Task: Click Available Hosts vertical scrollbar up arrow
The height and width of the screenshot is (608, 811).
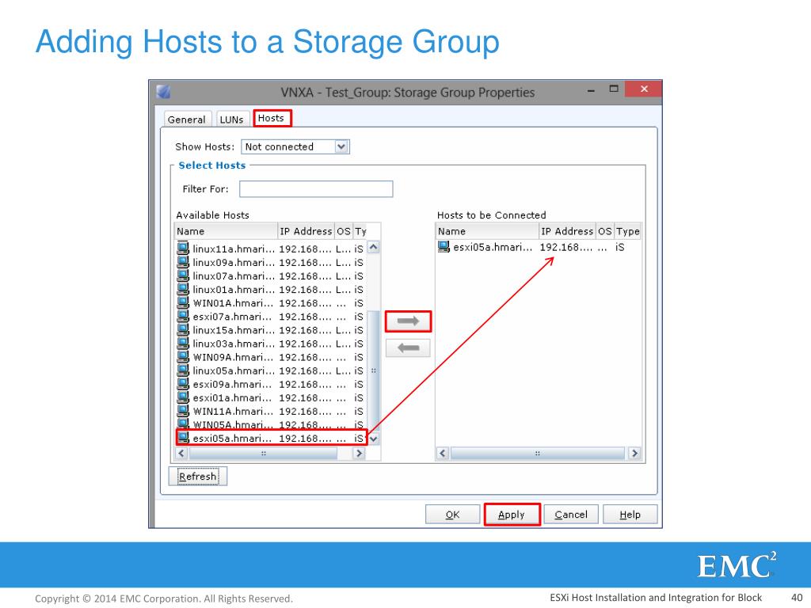Action: (x=374, y=247)
